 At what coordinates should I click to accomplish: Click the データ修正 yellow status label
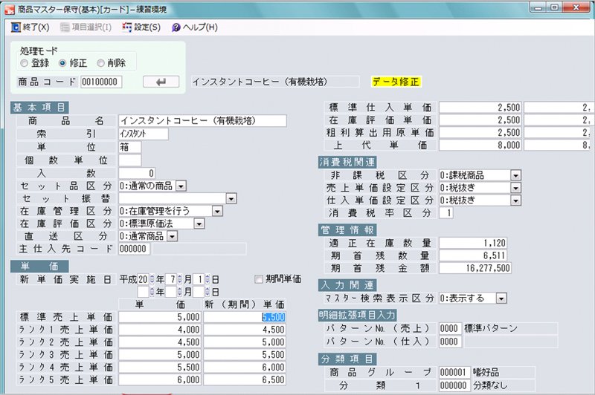click(396, 82)
